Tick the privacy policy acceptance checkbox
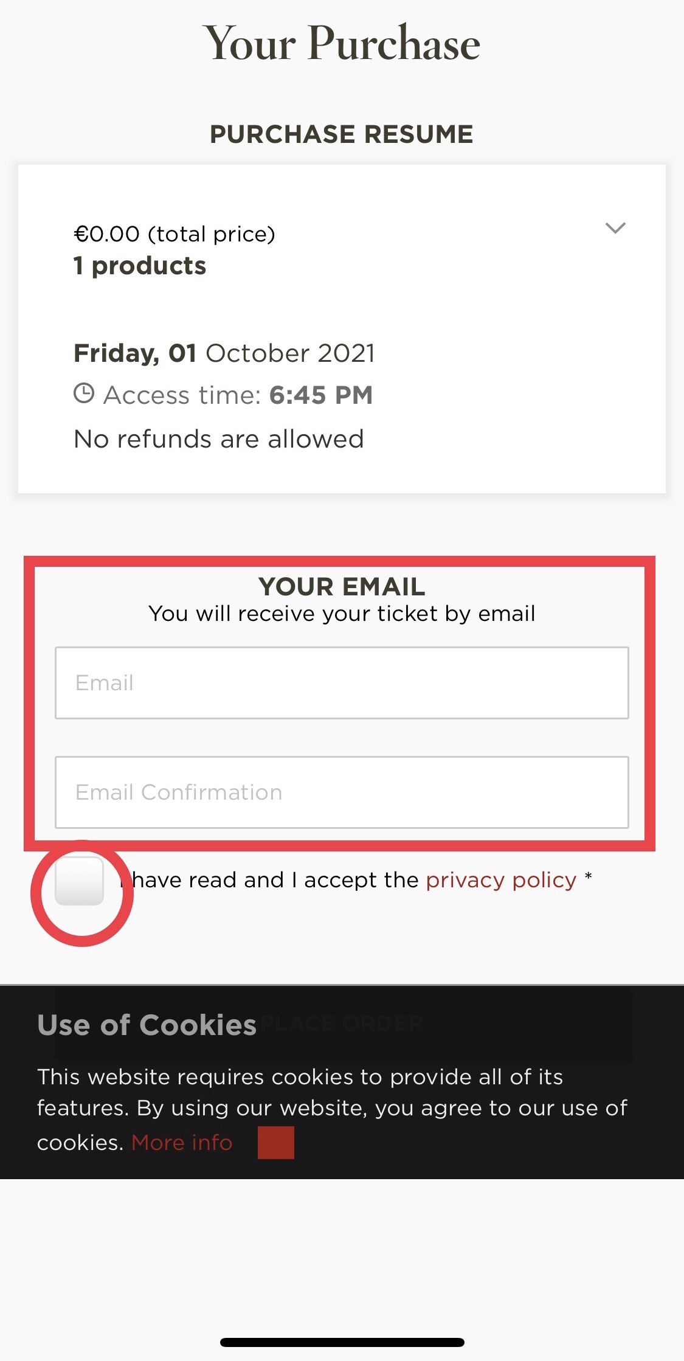The height and width of the screenshot is (1361, 684). [x=80, y=881]
